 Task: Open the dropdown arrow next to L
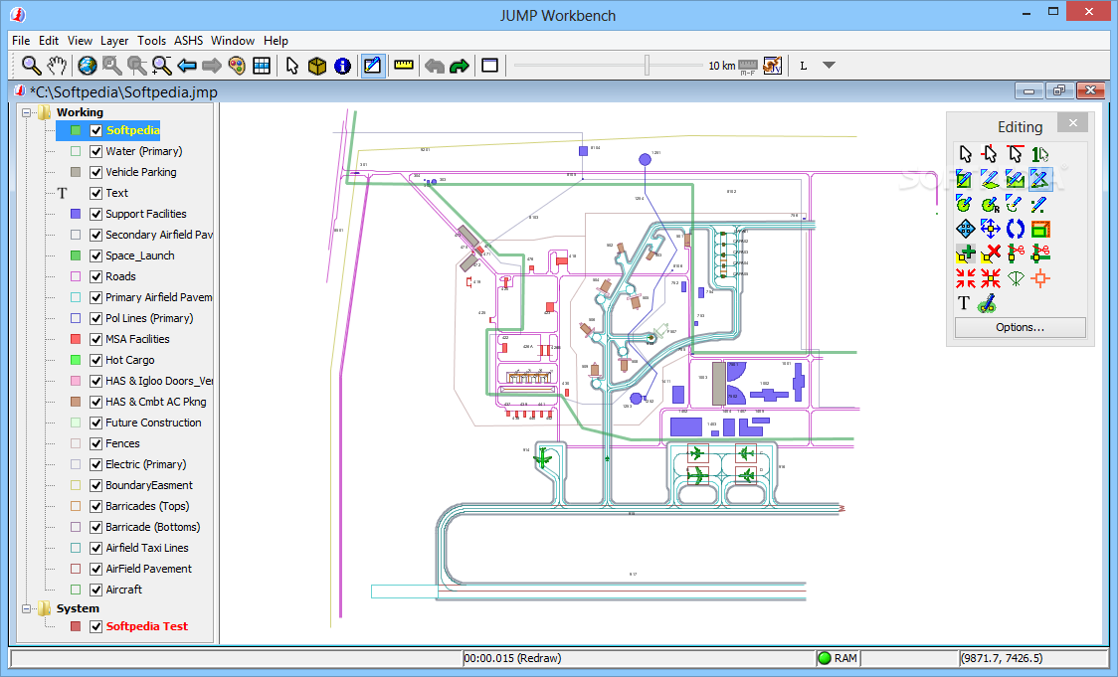pyautogui.click(x=829, y=65)
